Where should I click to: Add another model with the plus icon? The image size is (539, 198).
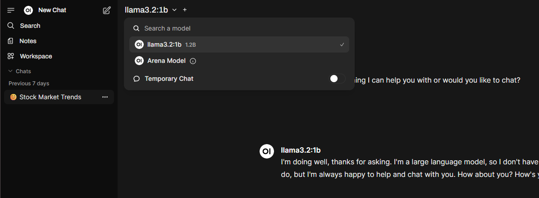click(185, 10)
